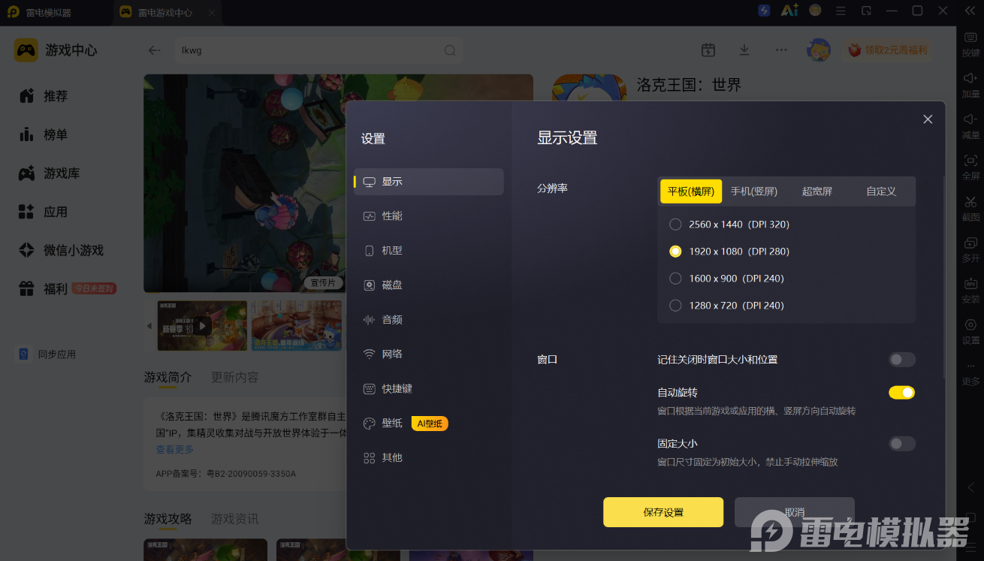This screenshot has height=561, width=984.
Task: Click the three-dot more icon in header
Action: (x=781, y=50)
